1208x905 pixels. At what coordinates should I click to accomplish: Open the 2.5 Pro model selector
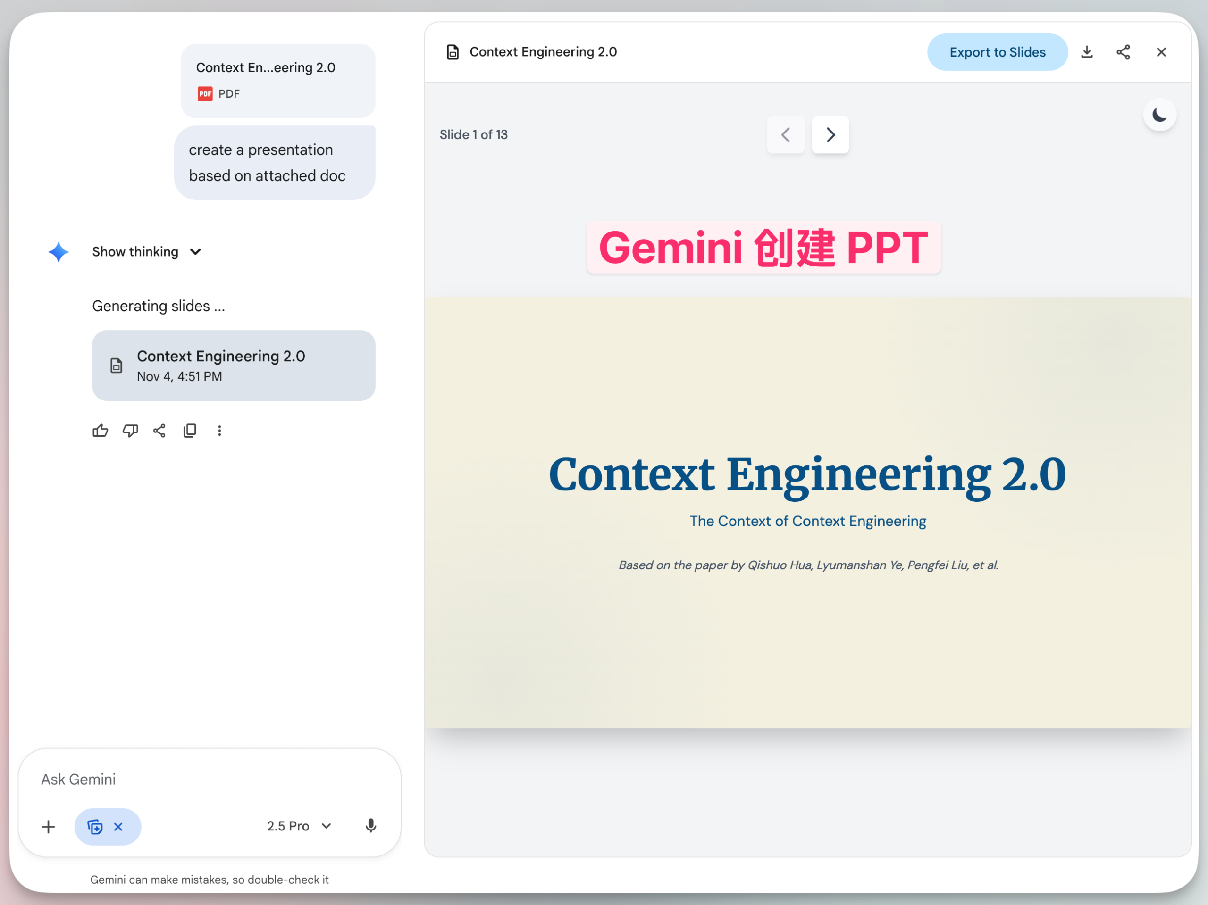point(298,826)
